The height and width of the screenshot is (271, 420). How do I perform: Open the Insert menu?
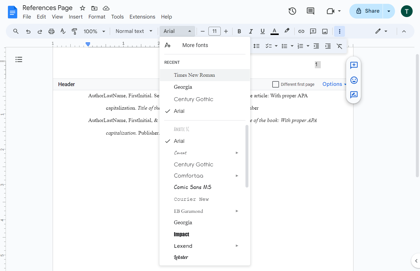[x=76, y=17]
